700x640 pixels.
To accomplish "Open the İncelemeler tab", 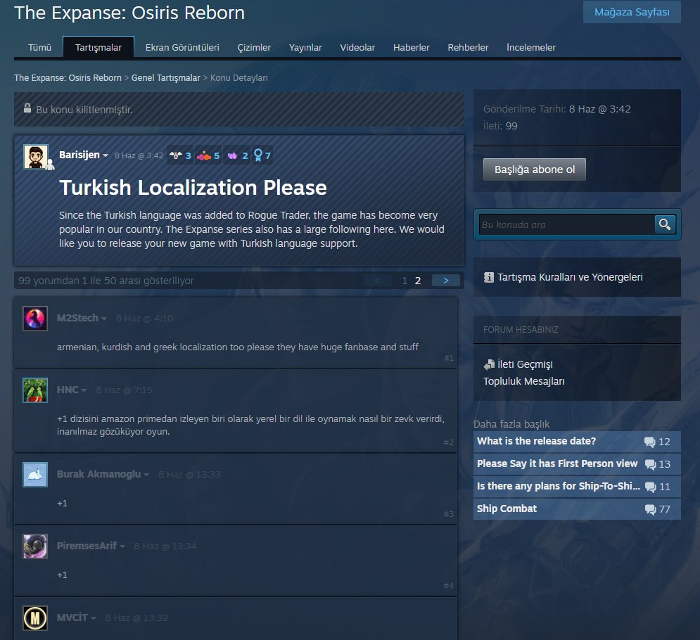I will pyautogui.click(x=530, y=47).
